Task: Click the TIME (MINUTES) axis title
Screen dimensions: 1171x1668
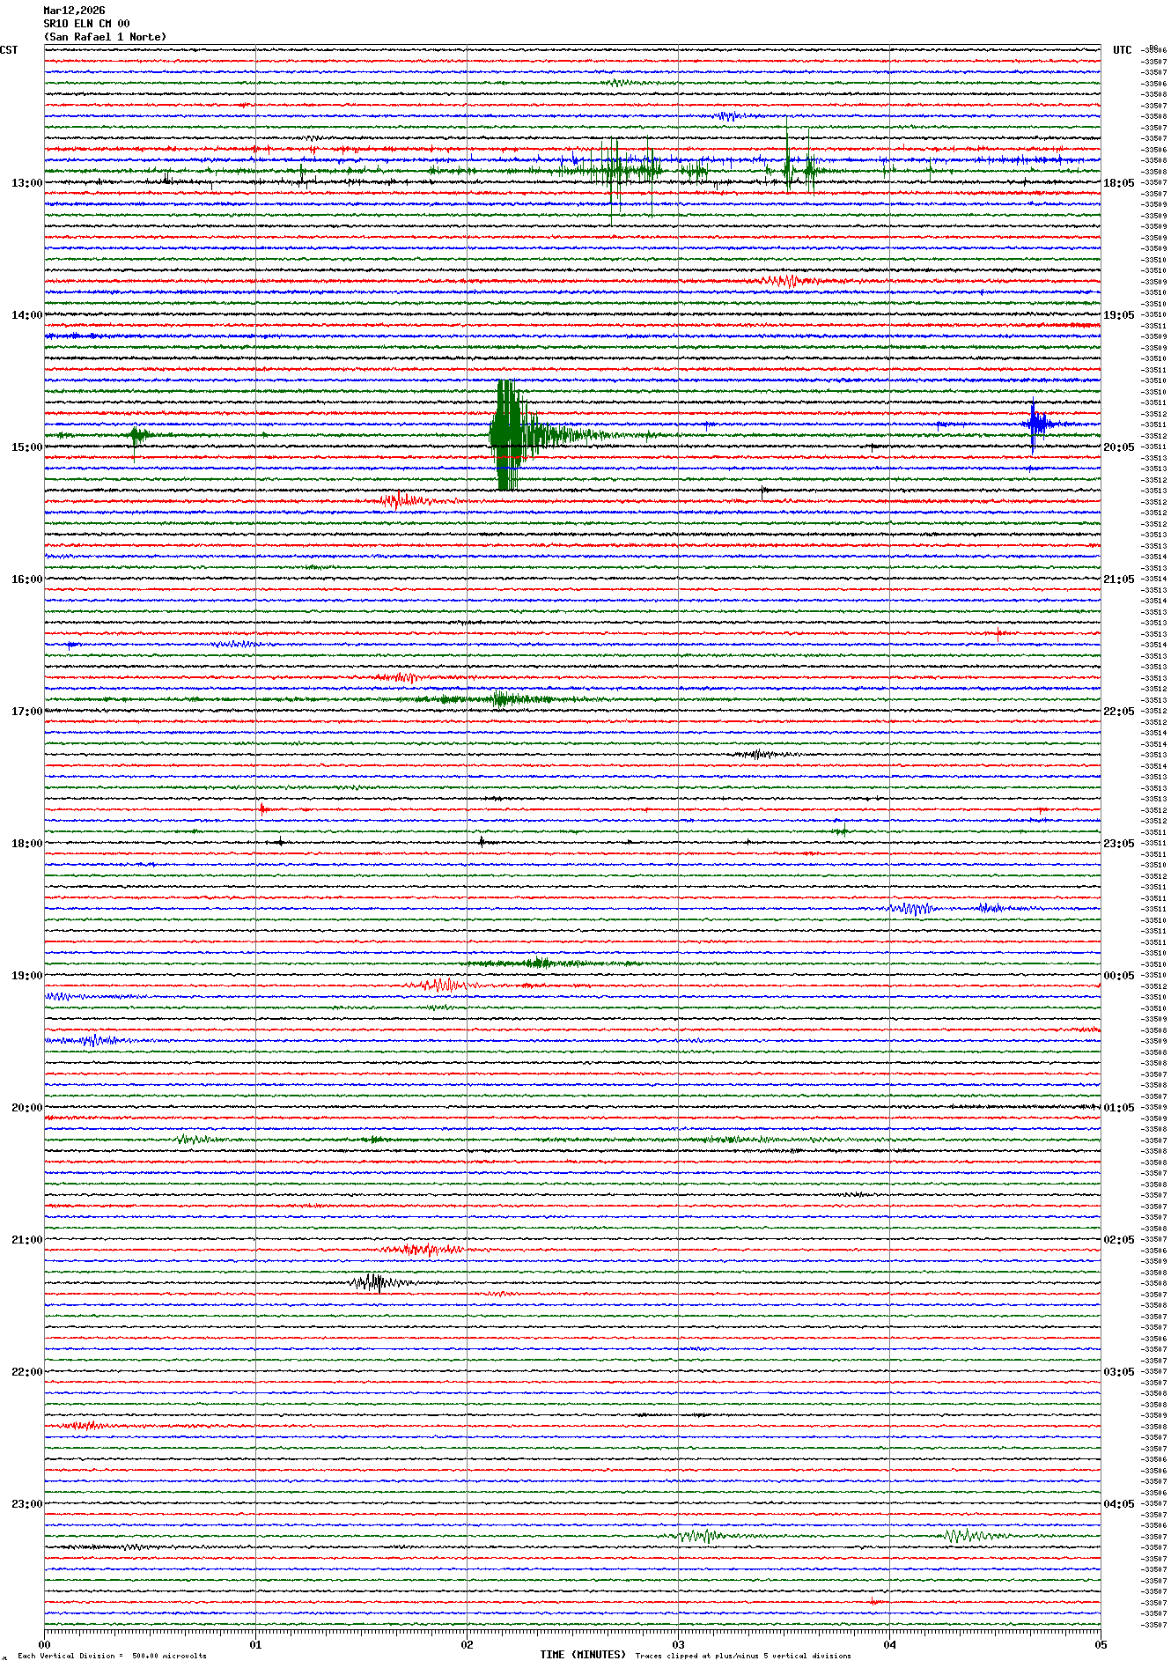Action: coord(583,1655)
